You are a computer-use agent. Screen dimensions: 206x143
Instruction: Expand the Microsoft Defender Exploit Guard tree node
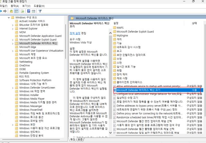[x=13, y=40]
